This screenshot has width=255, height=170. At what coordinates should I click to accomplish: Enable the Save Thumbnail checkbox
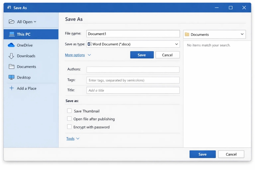pos(69,111)
